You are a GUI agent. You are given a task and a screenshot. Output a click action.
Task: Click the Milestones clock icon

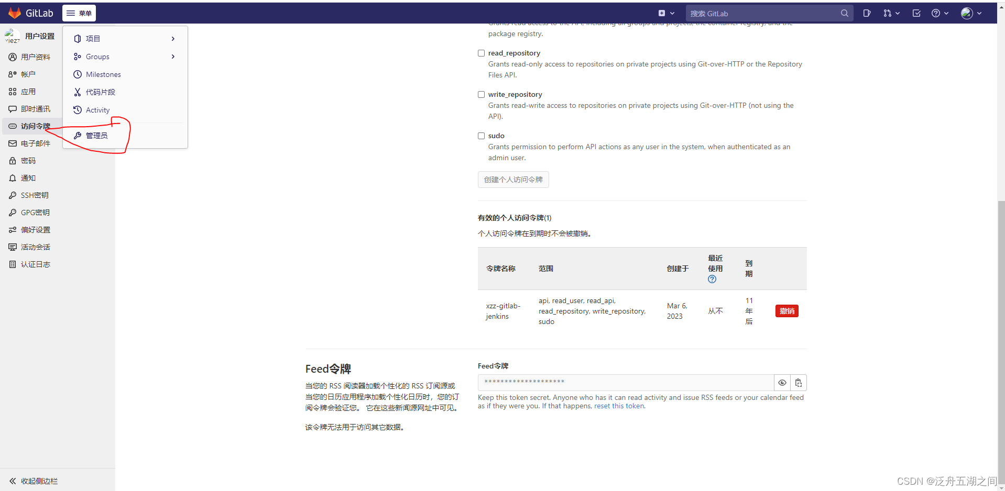pyautogui.click(x=78, y=74)
